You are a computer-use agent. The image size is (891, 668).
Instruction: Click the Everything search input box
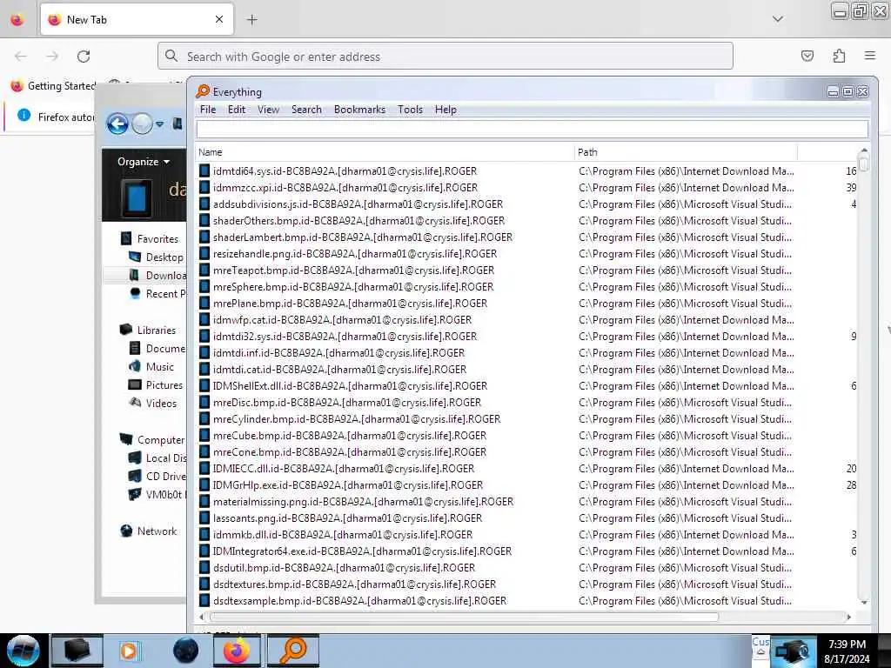tap(532, 129)
